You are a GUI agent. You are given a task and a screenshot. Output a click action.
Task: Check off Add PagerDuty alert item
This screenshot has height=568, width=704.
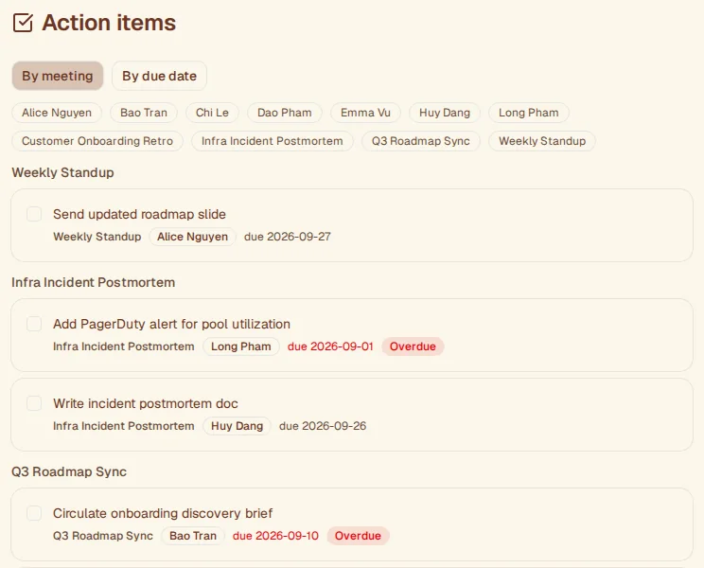pyautogui.click(x=34, y=324)
